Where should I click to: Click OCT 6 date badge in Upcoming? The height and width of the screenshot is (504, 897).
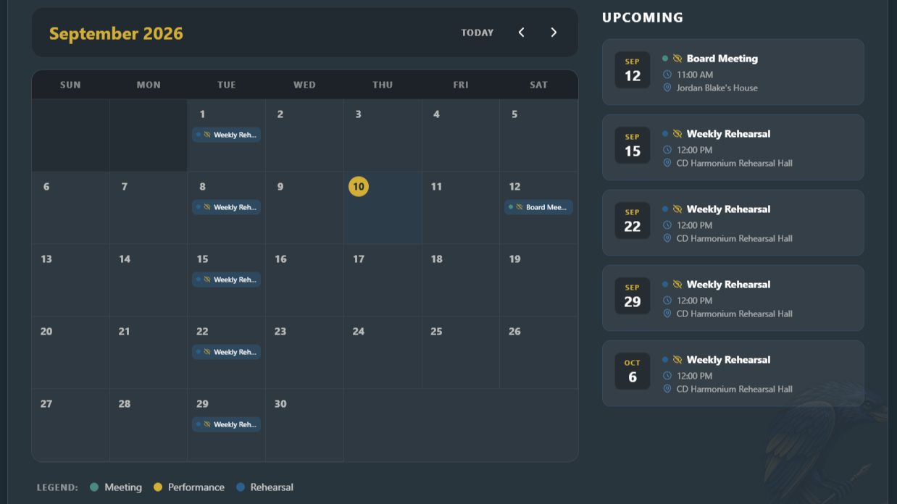pos(633,371)
